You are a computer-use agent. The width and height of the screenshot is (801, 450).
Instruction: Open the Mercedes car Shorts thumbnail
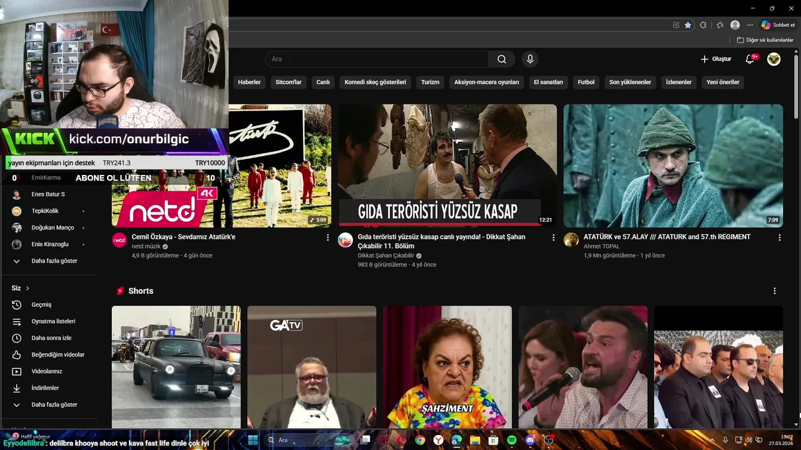[x=176, y=367]
